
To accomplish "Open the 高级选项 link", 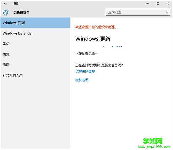I will pyautogui.click(x=82, y=80).
